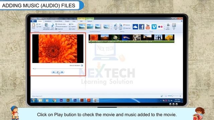Open the Video Tools Edit tab
Viewport: 214px width, 120px height.
click(x=81, y=21)
